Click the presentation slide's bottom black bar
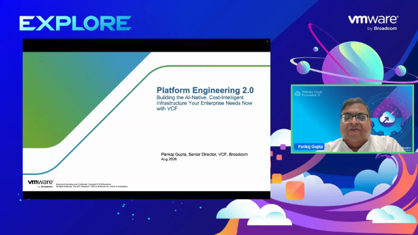418x235 pixels. pos(146,195)
